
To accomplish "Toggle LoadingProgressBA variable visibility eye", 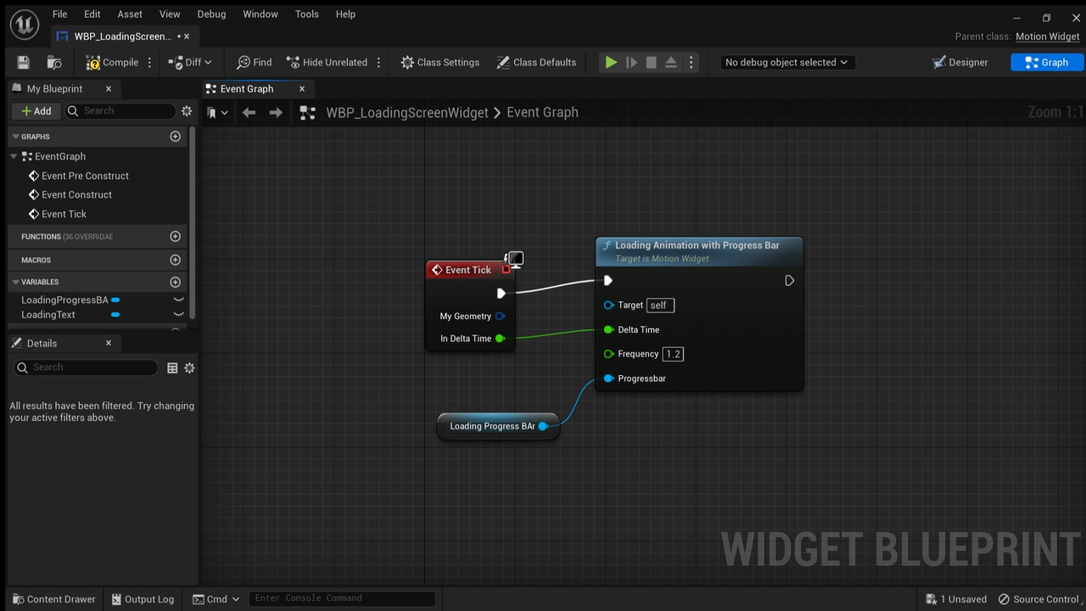I will pos(178,300).
